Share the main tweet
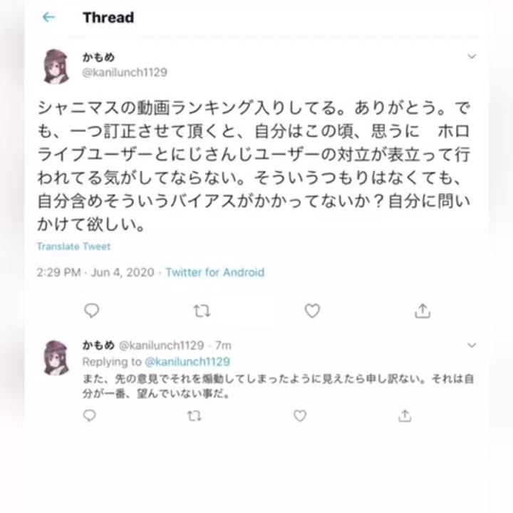This screenshot has width=513, height=513. point(423,311)
